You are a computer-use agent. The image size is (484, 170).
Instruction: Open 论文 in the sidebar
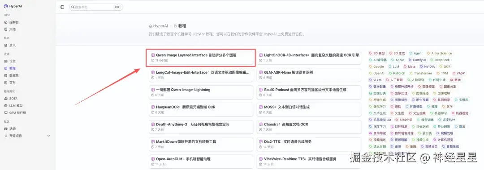13,61
